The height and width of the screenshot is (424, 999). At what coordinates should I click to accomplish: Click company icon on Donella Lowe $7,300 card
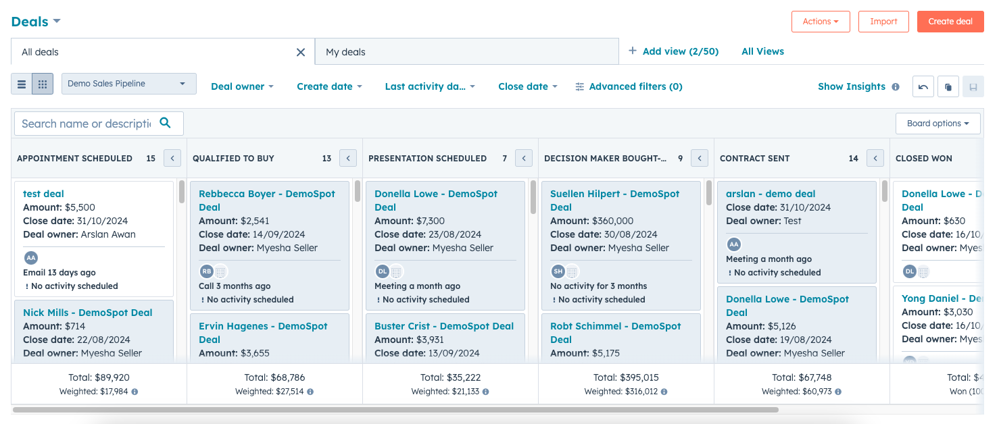coord(396,271)
